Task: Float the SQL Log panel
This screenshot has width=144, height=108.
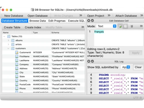Action: pos(92,61)
